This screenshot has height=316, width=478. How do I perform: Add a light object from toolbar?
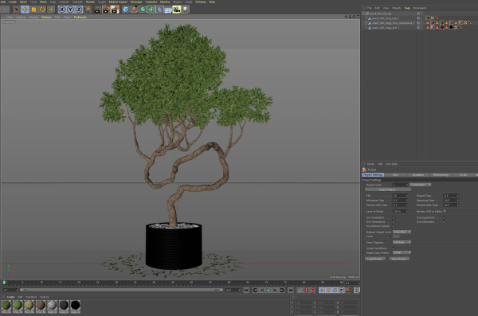185,10
